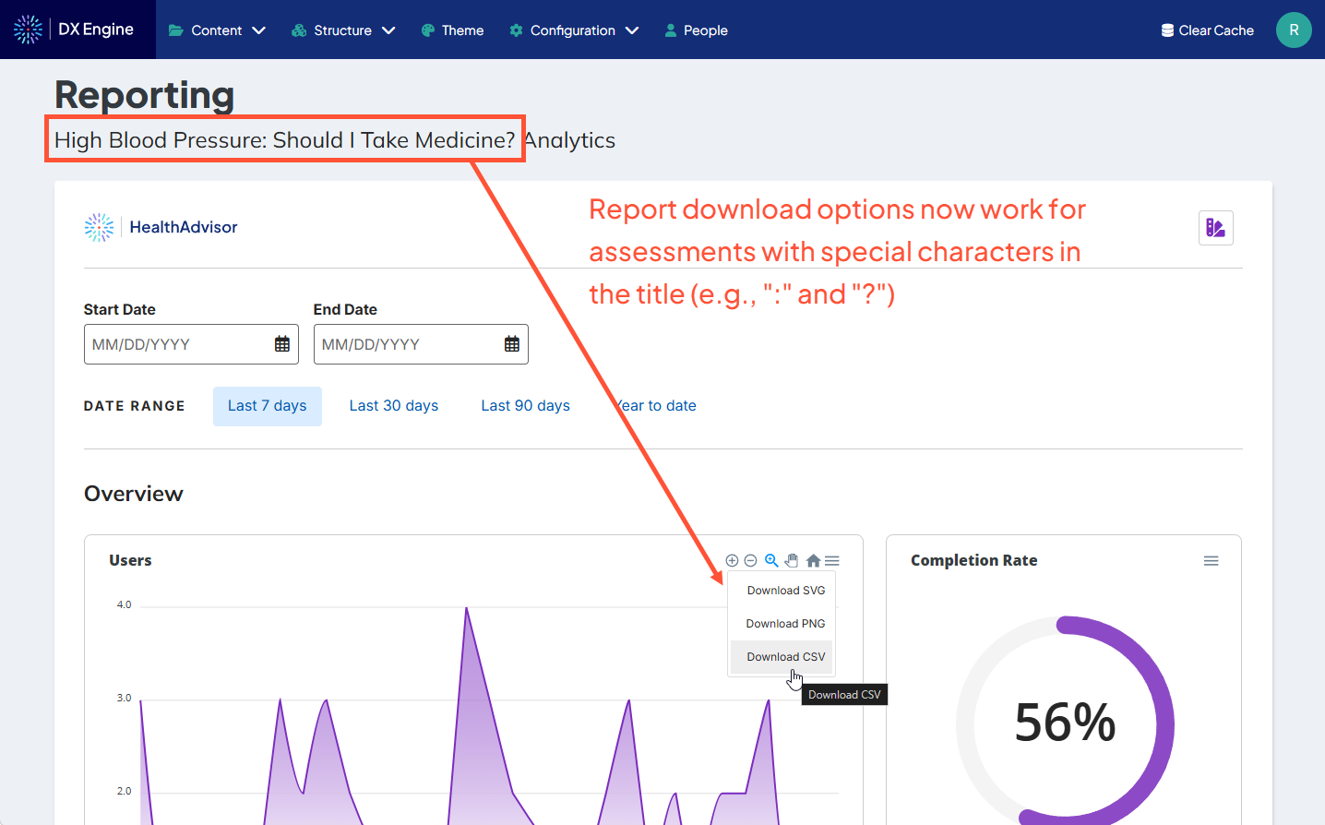Screen dimensions: 1325x825
Task: Click the DX Engine logo icon
Action: click(x=28, y=30)
